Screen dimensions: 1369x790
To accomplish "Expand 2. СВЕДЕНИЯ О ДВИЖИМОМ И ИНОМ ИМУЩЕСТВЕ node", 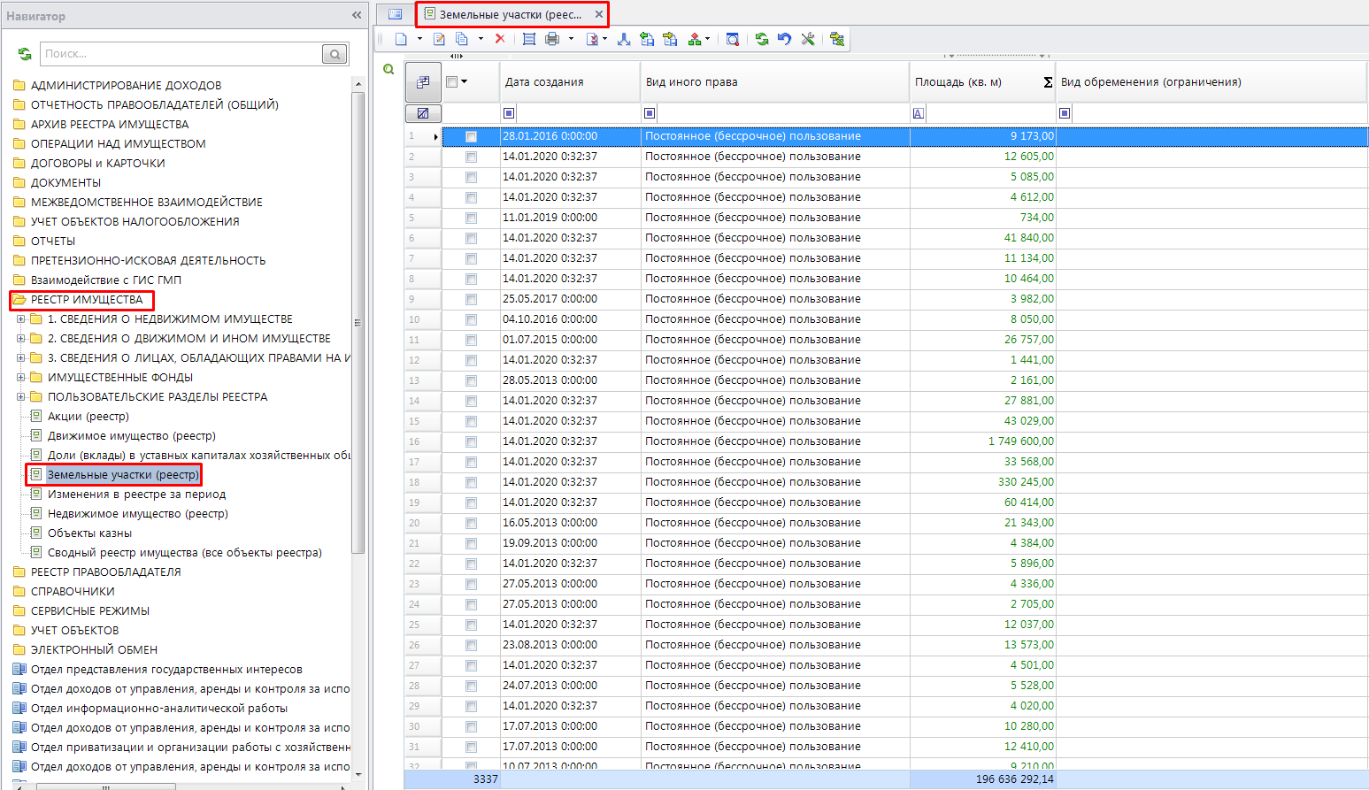I will point(20,338).
